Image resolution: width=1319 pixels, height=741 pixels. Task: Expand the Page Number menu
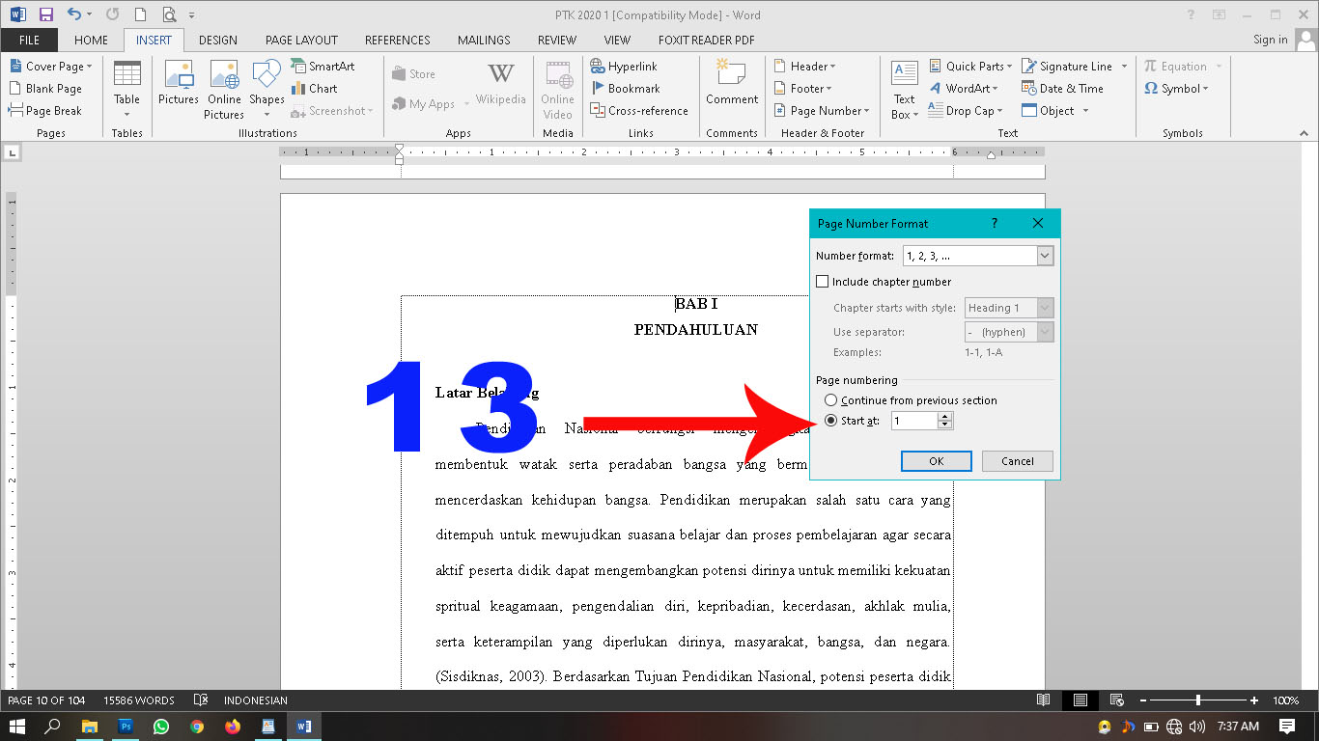[x=822, y=110]
